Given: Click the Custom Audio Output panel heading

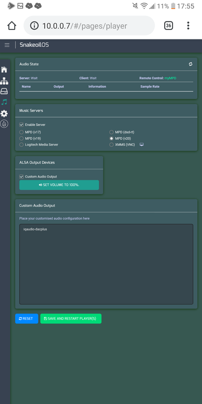Looking at the screenshot, I should [37, 206].
